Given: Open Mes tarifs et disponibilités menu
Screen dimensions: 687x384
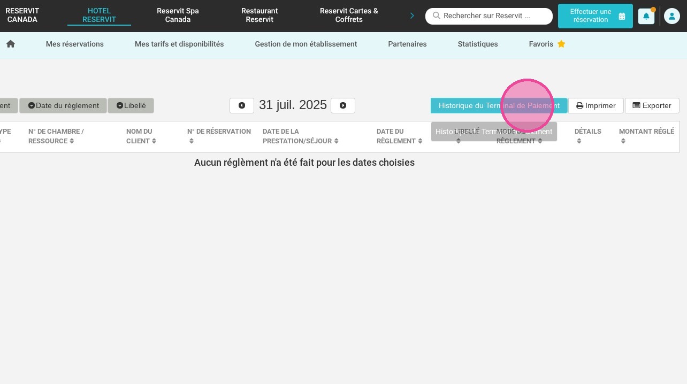Looking at the screenshot, I should click(x=179, y=44).
